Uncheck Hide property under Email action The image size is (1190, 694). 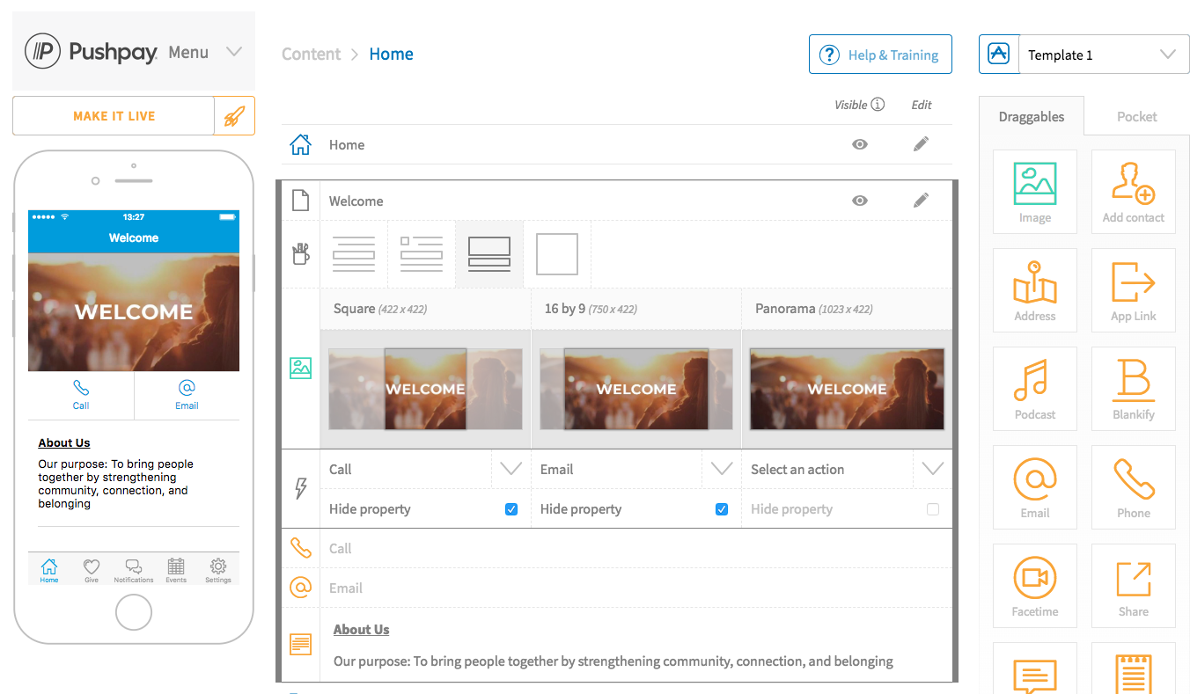722,509
